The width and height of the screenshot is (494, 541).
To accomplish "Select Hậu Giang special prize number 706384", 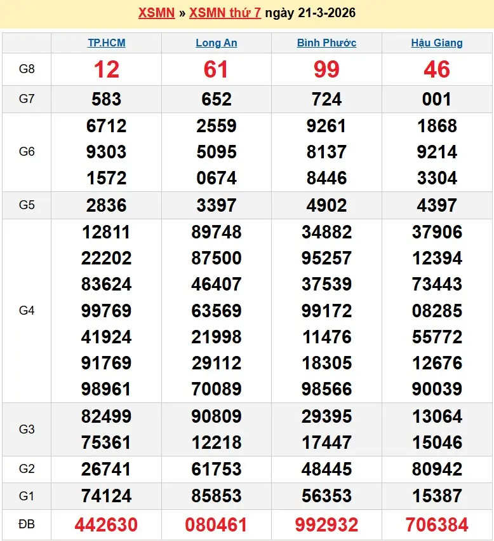I will 437,524.
